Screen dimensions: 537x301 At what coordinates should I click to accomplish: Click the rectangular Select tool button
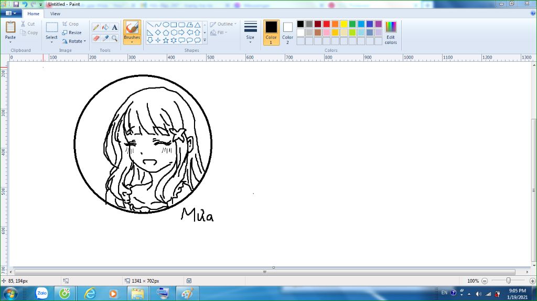(x=52, y=27)
